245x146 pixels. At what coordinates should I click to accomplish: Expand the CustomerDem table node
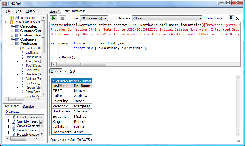click(12, 35)
